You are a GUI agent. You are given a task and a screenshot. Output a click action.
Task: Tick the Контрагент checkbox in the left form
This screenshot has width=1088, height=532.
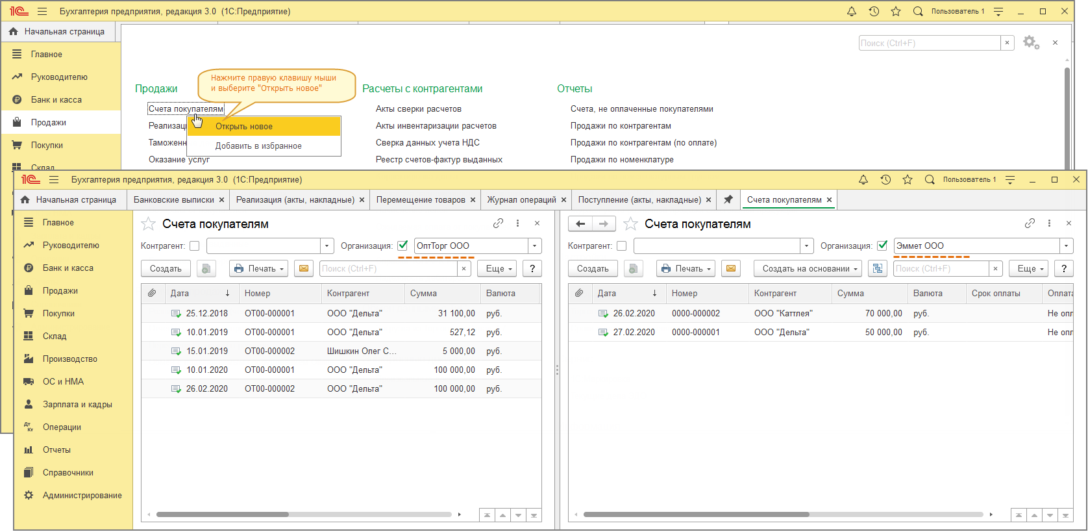(x=195, y=246)
